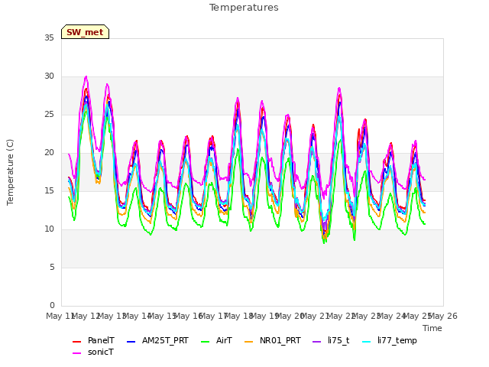Click the 0 y-axis tick label

[52, 305]
